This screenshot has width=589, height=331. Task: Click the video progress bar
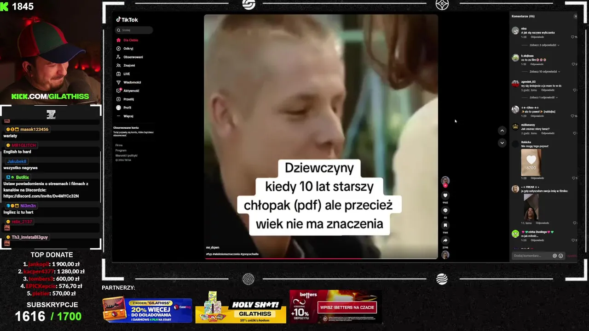point(321,258)
